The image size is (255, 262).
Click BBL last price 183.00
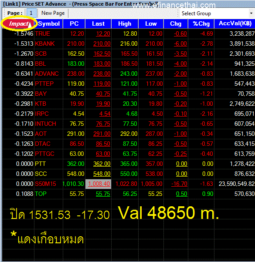pyautogui.click(x=102, y=64)
